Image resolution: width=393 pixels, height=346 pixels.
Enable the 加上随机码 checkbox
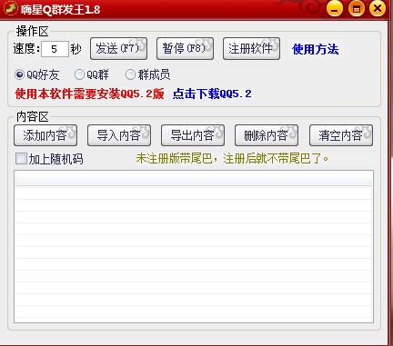pos(21,158)
